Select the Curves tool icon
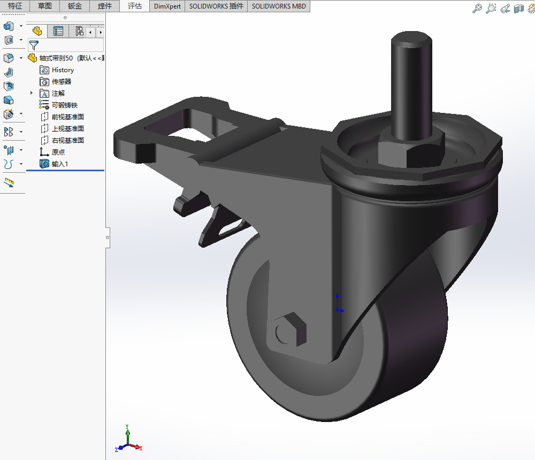 click(9, 164)
